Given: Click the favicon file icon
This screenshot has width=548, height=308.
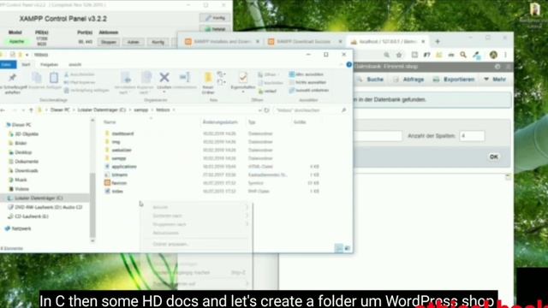Looking at the screenshot, I should point(107,182).
